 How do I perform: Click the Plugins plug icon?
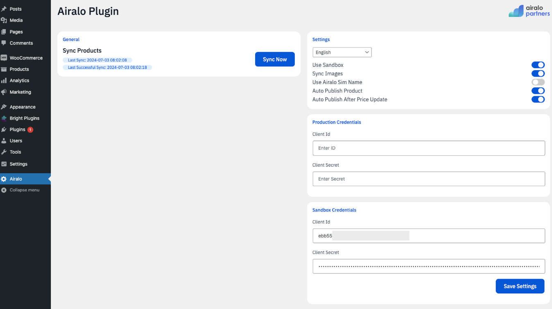click(4, 130)
